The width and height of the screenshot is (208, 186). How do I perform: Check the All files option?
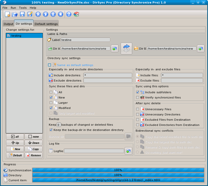click(51, 92)
